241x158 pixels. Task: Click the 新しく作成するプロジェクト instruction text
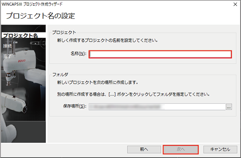[x=107, y=40]
